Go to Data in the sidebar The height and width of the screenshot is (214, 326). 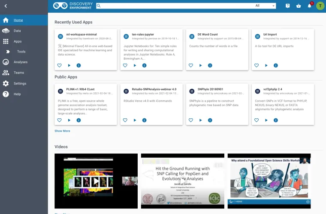click(x=17, y=31)
